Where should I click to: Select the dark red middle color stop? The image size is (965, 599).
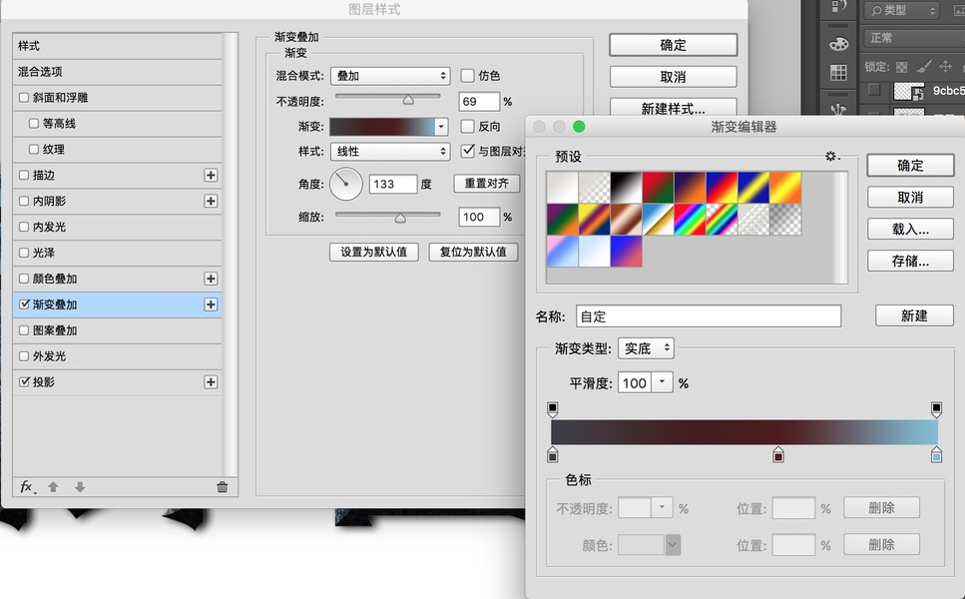click(x=778, y=455)
